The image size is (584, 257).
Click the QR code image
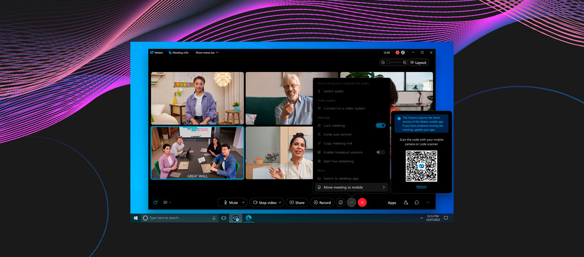(x=421, y=166)
